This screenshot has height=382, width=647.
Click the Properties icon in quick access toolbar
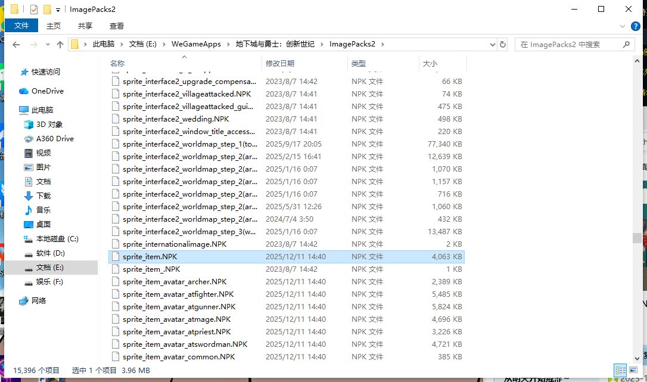click(34, 9)
